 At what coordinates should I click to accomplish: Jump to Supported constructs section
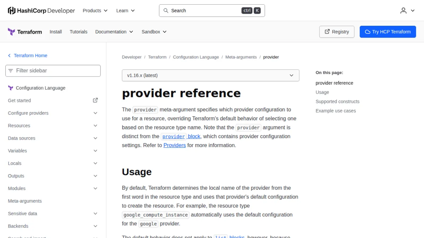tap(337, 102)
